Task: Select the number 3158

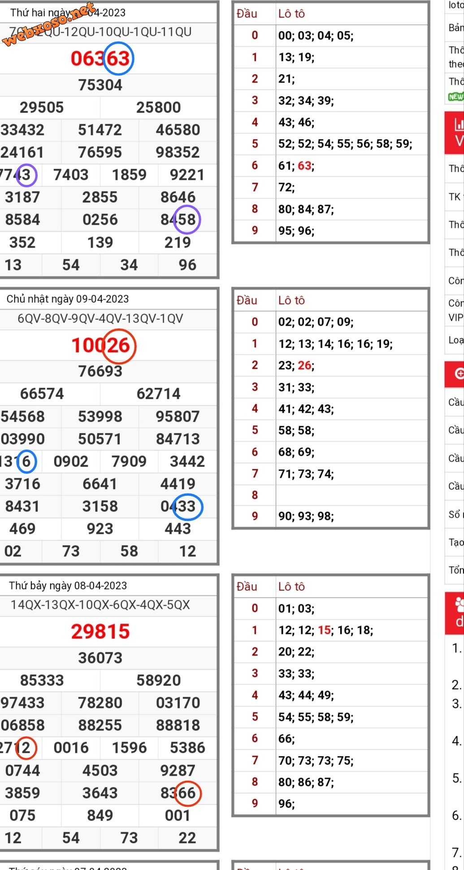Action: coord(100,506)
